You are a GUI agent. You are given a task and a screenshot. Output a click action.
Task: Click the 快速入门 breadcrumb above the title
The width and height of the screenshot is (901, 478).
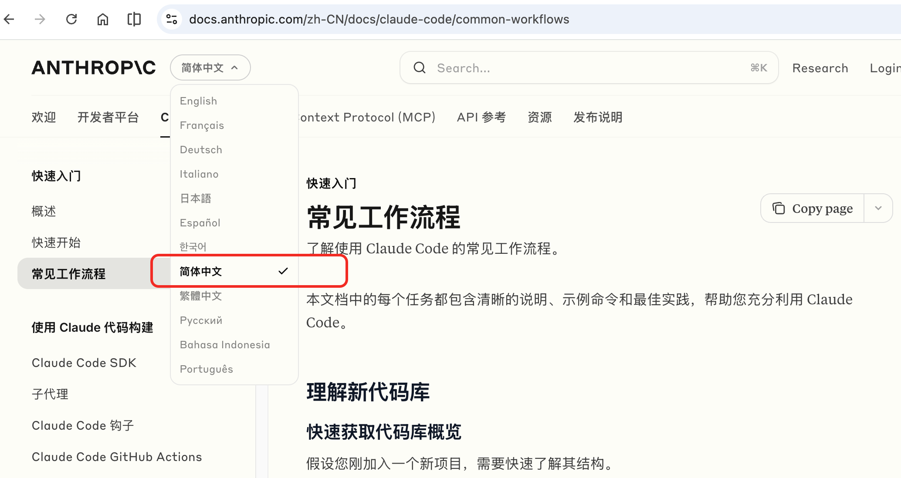click(x=332, y=183)
